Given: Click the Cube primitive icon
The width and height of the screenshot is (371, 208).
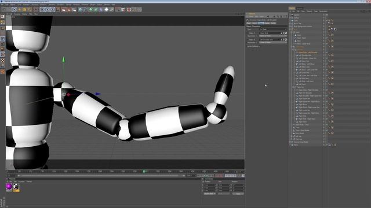Looking at the screenshot, I should click(80, 9).
